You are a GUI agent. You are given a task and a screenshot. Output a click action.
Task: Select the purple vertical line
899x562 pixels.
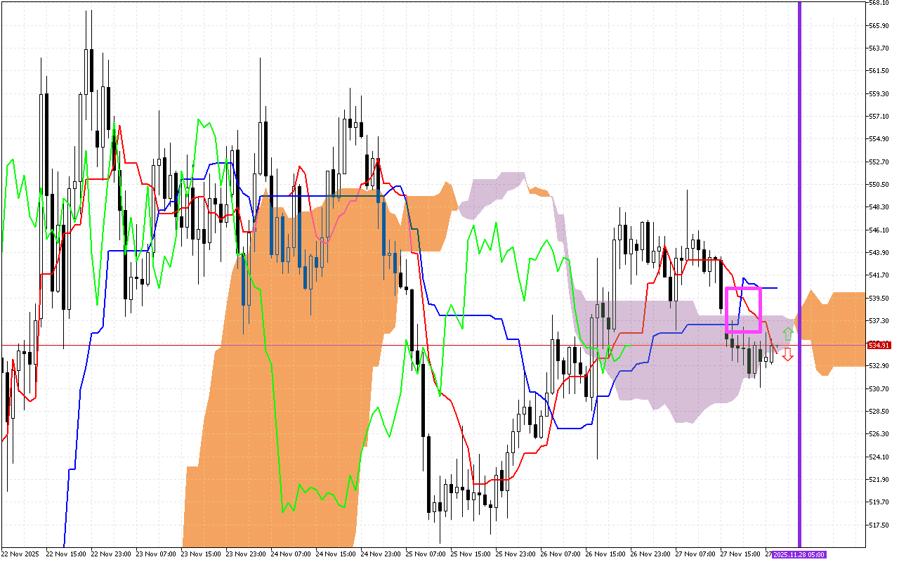click(799, 211)
